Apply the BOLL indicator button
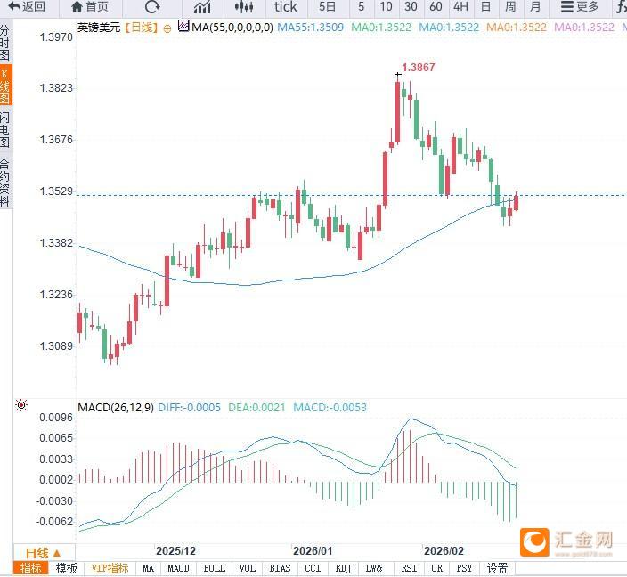 point(215,568)
